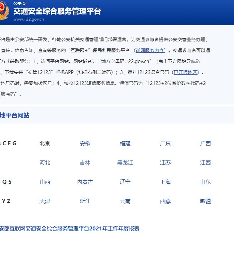The height and width of the screenshot is (253, 234).
Task: Click the www.122.gov.cn address text
Action: pyautogui.click(x=29, y=19)
